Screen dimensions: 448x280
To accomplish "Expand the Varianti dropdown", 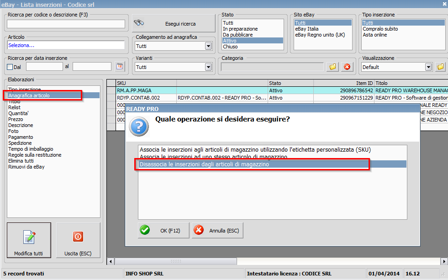I will 209,67.
